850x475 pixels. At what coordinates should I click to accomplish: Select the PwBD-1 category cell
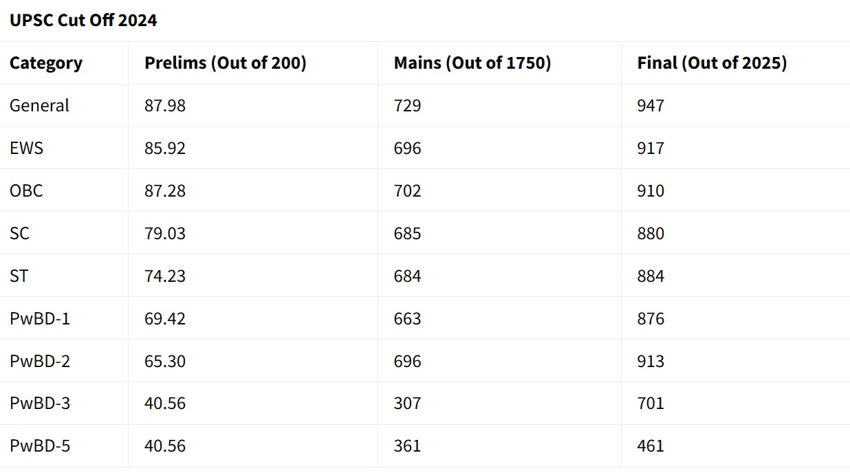40,319
